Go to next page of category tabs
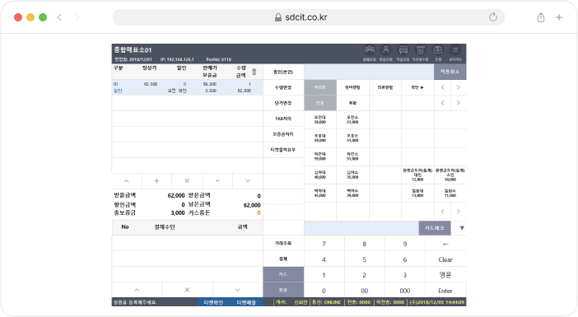This screenshot has height=317, width=578. 458,87
